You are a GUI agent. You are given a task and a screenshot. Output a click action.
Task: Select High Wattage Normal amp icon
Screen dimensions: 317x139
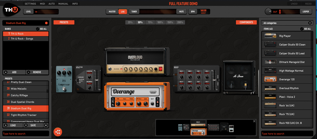pos(270,71)
